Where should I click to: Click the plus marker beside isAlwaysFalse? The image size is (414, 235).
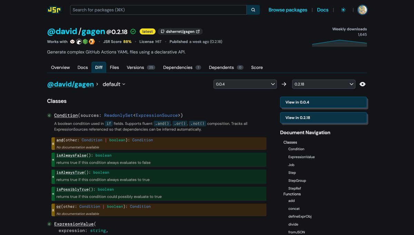tap(53, 160)
